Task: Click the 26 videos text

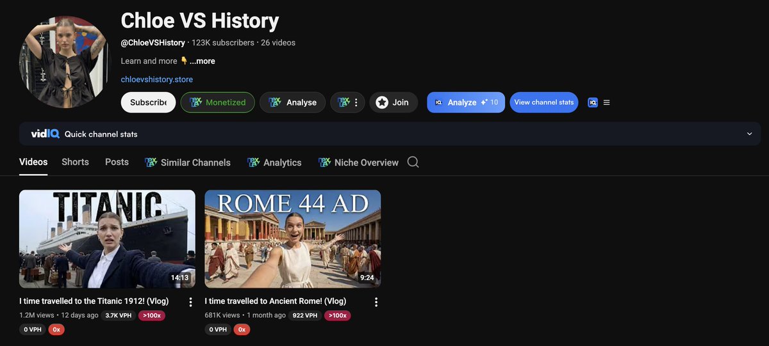Action: 278,42
